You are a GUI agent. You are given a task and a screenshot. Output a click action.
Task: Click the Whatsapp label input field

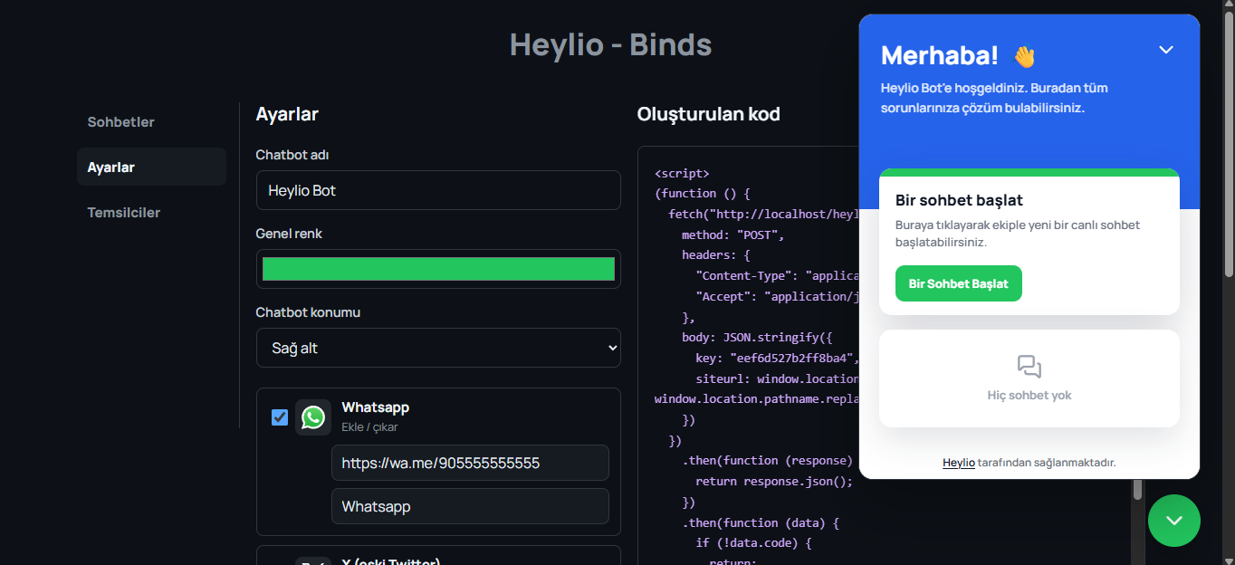pos(470,506)
